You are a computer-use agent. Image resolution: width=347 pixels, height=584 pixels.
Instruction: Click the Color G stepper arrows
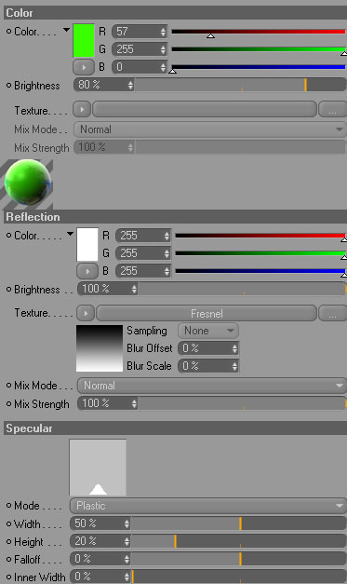pos(163,49)
